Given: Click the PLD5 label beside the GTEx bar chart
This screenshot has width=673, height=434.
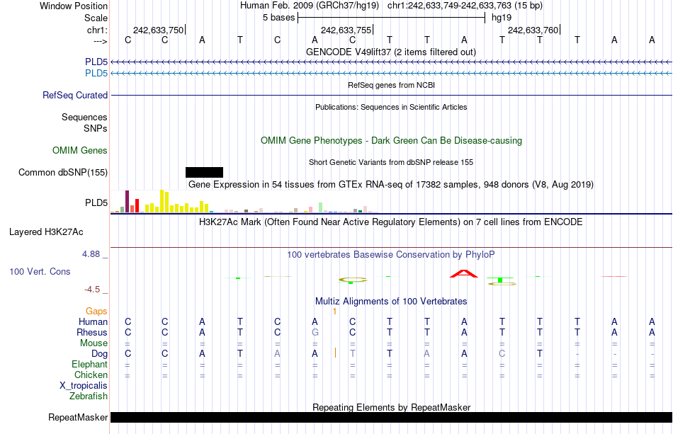Looking at the screenshot, I should [96, 203].
